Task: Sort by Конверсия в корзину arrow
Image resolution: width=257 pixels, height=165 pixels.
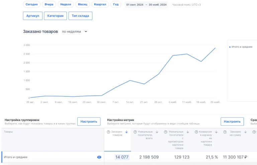Action: pyautogui.click(x=217, y=132)
